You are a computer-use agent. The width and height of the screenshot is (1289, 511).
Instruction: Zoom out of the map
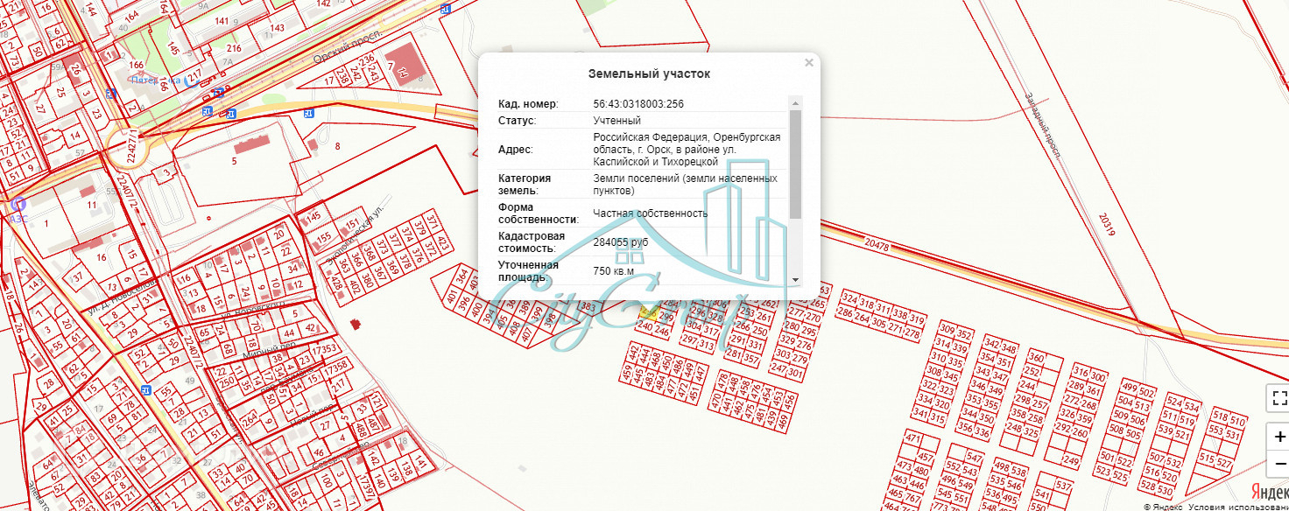[x=1278, y=463]
